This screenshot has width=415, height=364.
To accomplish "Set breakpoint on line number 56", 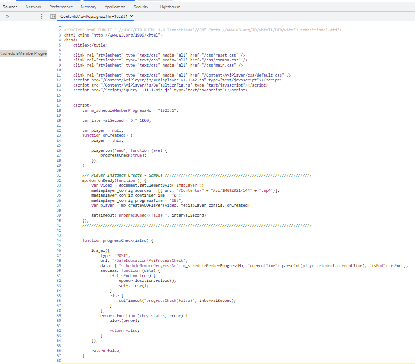I will (59, 301).
